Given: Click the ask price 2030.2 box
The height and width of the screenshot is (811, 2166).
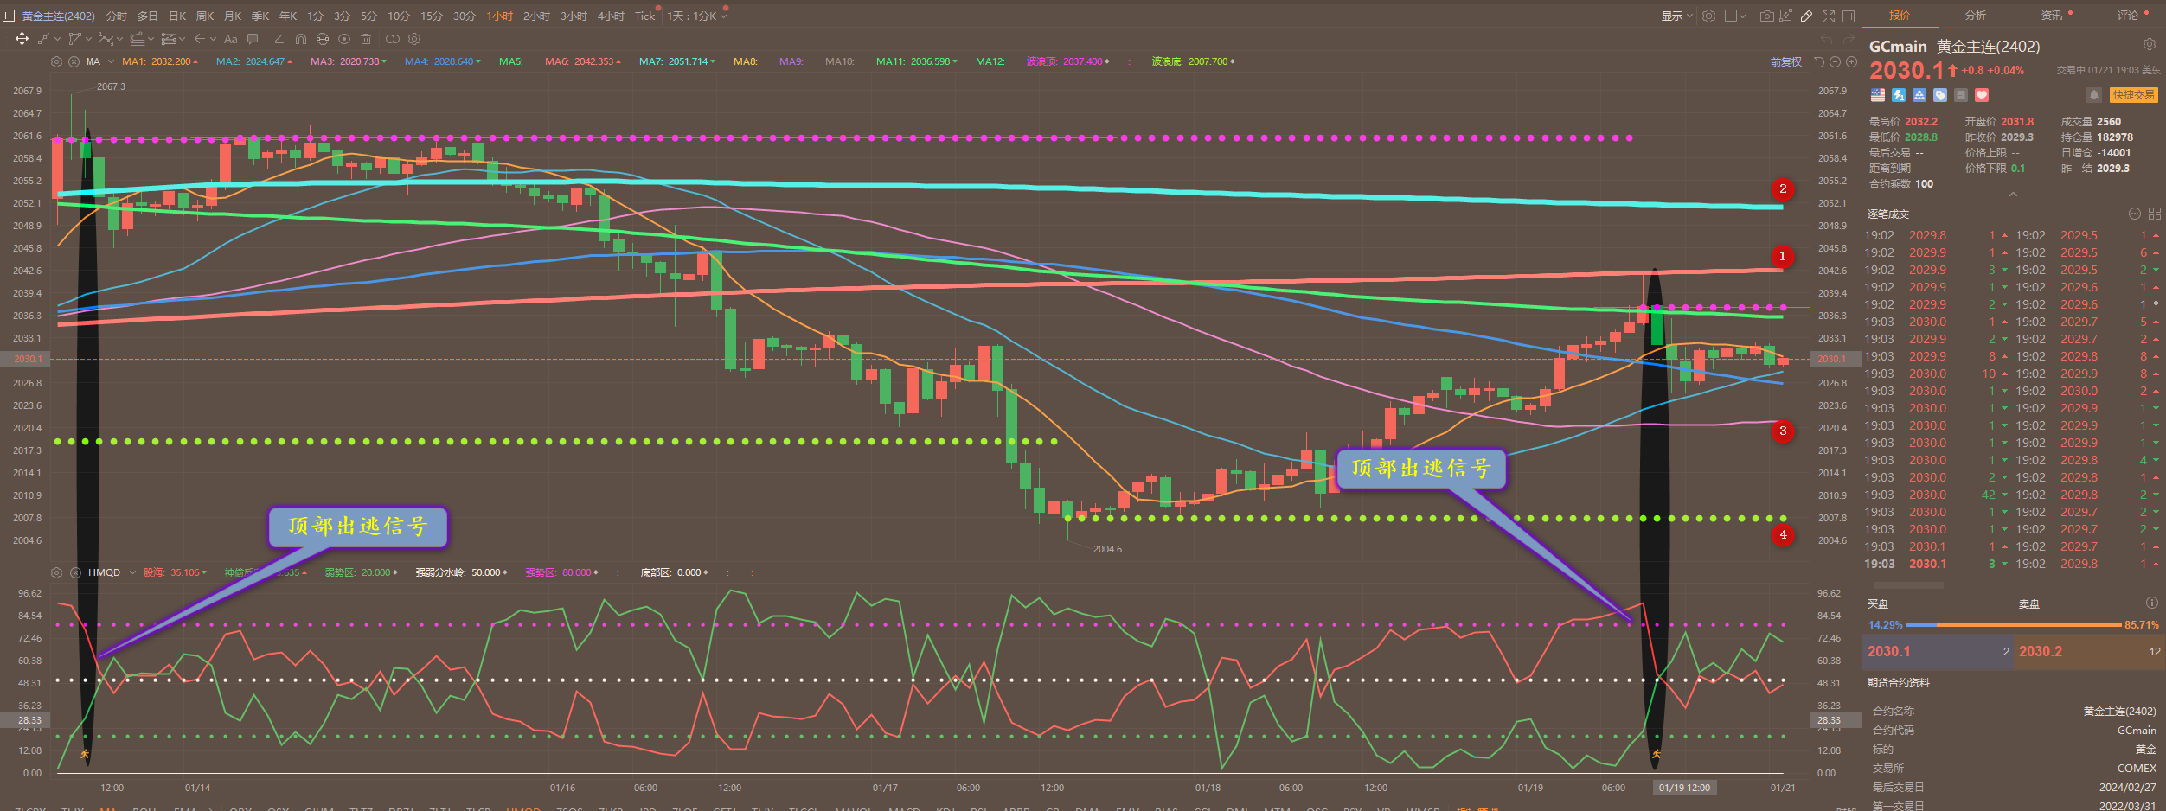Looking at the screenshot, I should click(x=2090, y=651).
